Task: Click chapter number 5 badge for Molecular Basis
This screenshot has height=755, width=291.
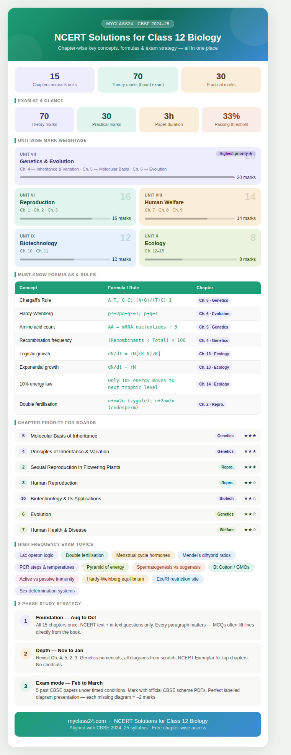Action: tap(23, 436)
